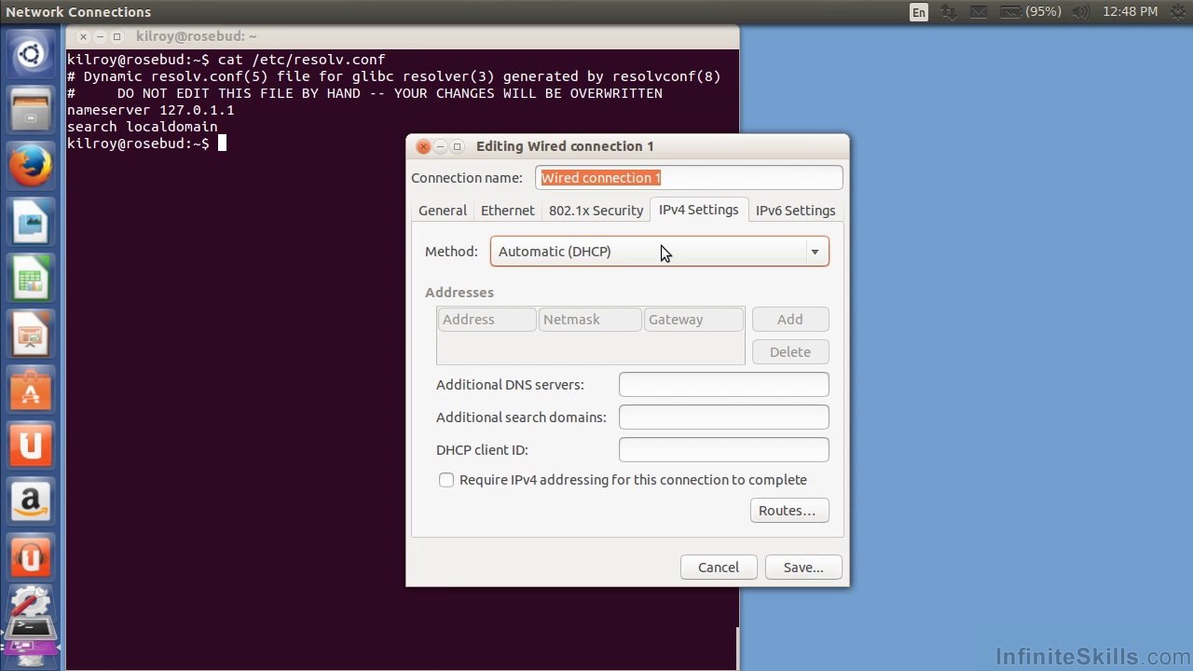Open the Ubuntu Dash home launcher
This screenshot has height=671, width=1193.
tap(31, 54)
